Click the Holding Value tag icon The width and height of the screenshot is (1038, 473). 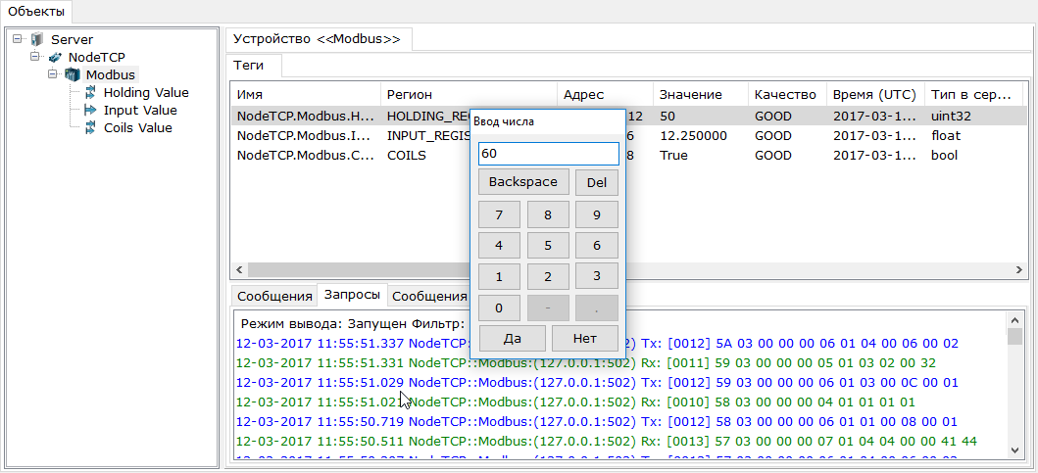(90, 93)
